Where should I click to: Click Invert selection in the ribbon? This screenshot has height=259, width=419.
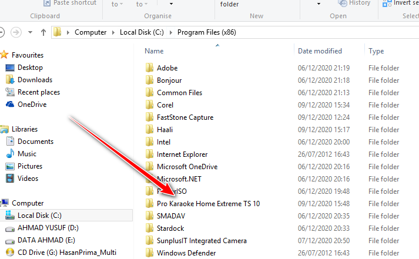click(x=401, y=3)
